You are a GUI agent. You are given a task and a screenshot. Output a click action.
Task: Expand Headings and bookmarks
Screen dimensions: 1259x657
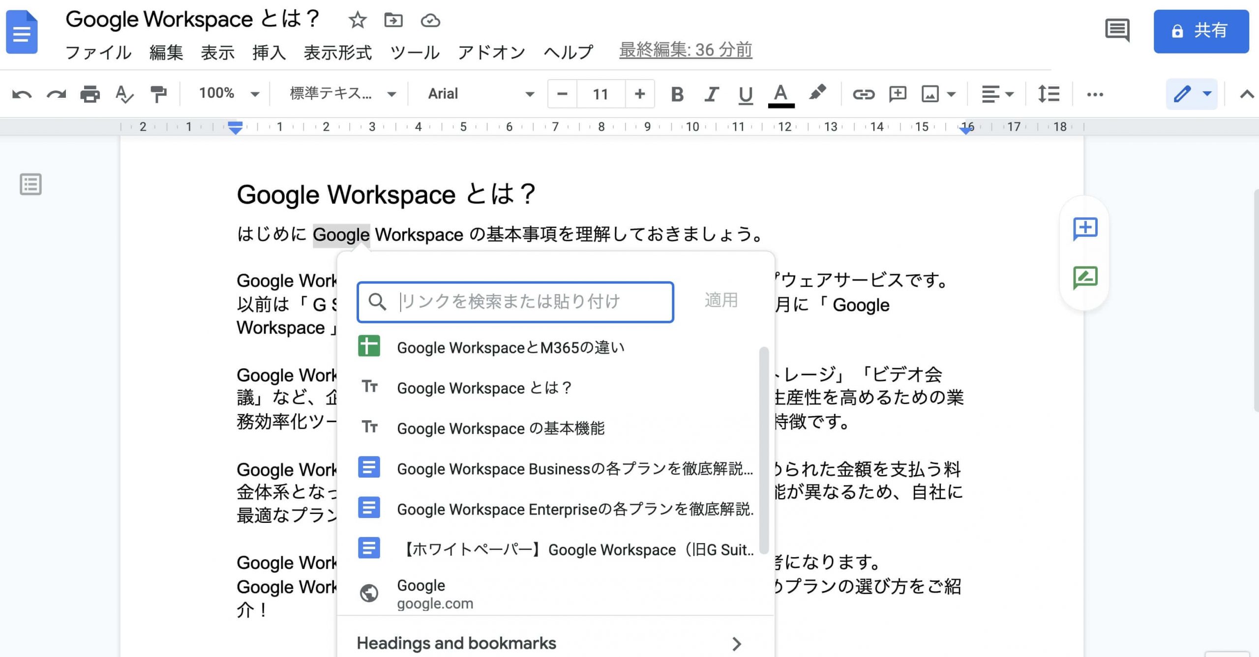[556, 643]
